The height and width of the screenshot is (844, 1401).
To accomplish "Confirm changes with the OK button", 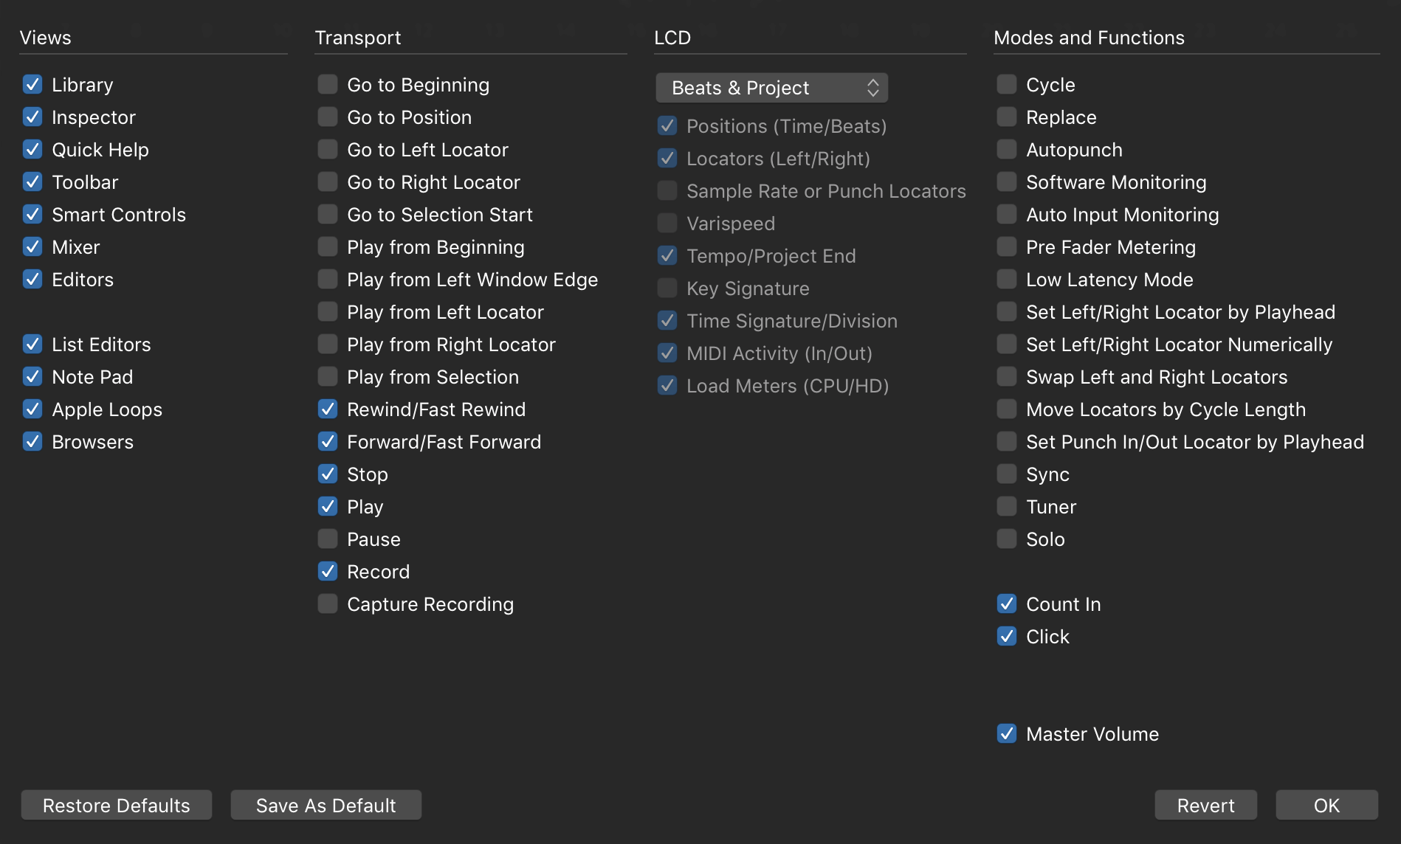I will [x=1326, y=805].
